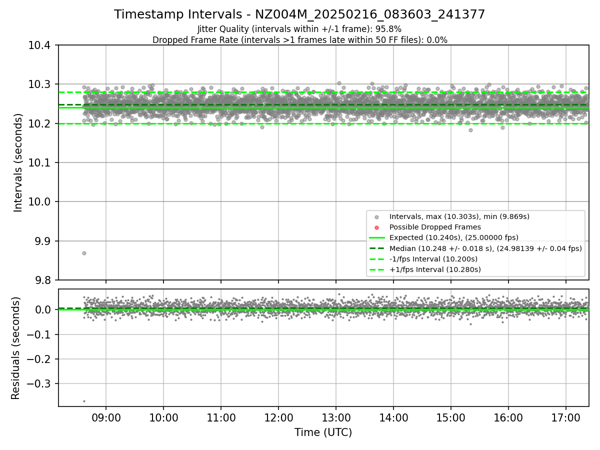Click the low data point near 10.18s around 15:20
This screenshot has width=600, height=450.
tap(470, 130)
